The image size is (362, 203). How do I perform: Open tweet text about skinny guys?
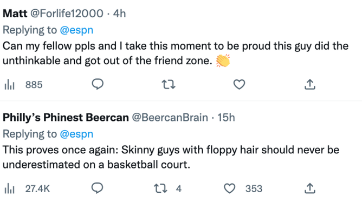pyautogui.click(x=171, y=157)
